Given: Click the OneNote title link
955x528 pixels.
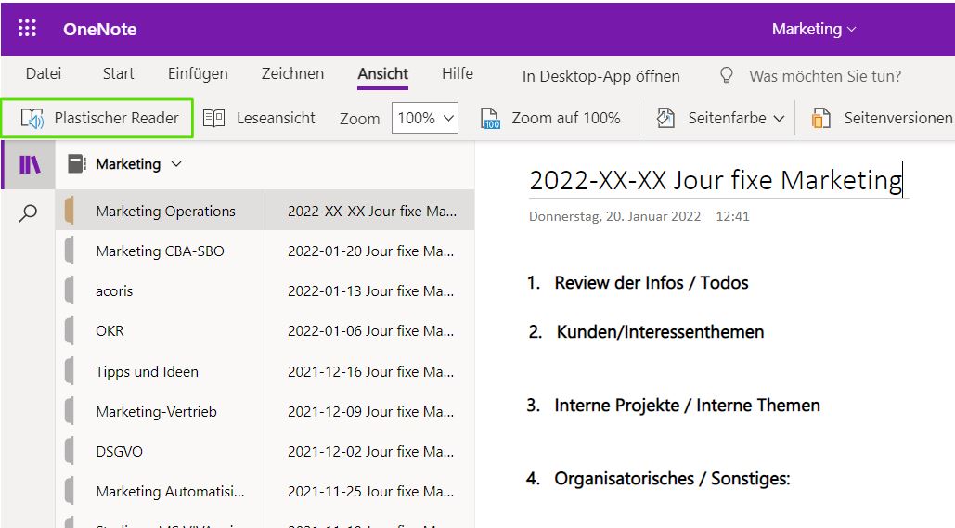Looking at the screenshot, I should click(100, 29).
